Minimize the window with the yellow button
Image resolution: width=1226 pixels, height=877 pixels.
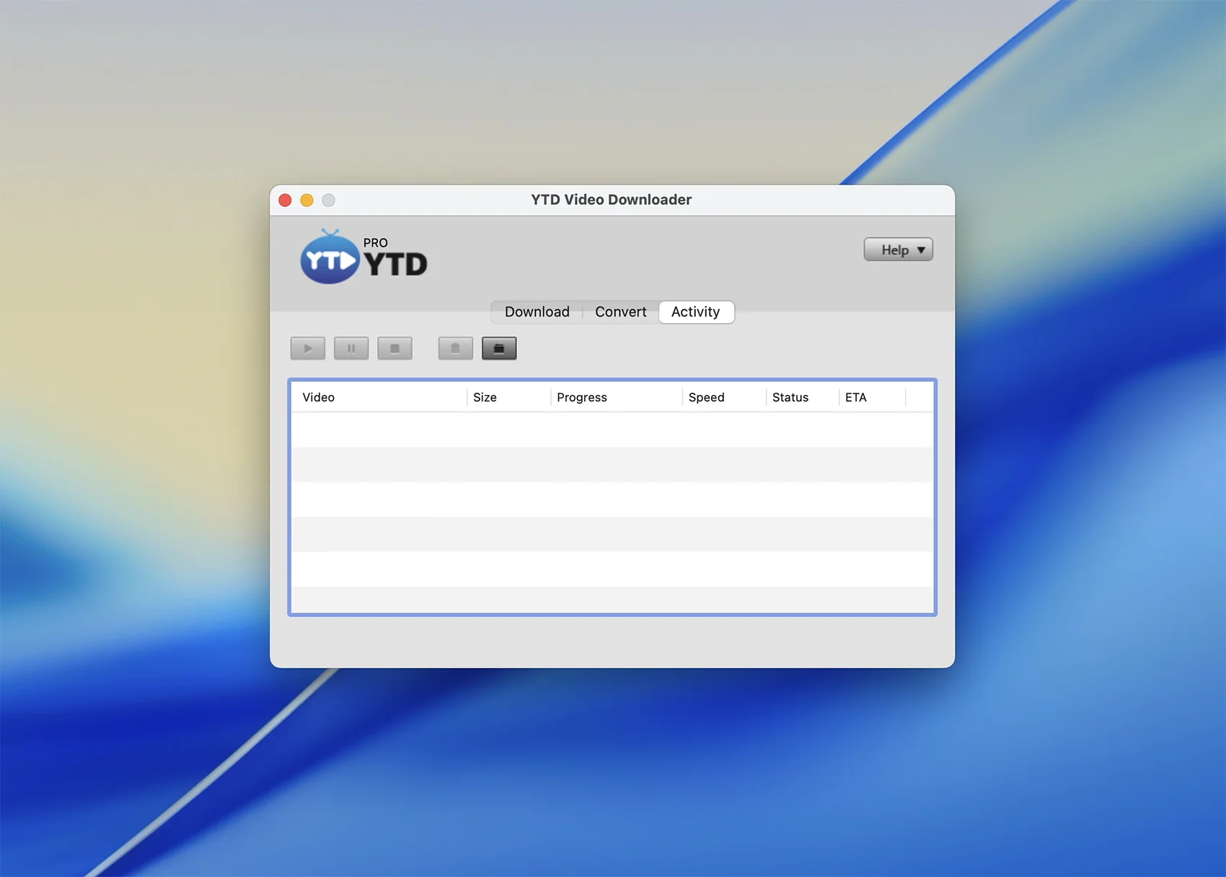coord(306,200)
